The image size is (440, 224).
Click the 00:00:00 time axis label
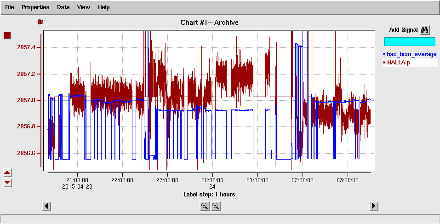pyautogui.click(x=212, y=180)
